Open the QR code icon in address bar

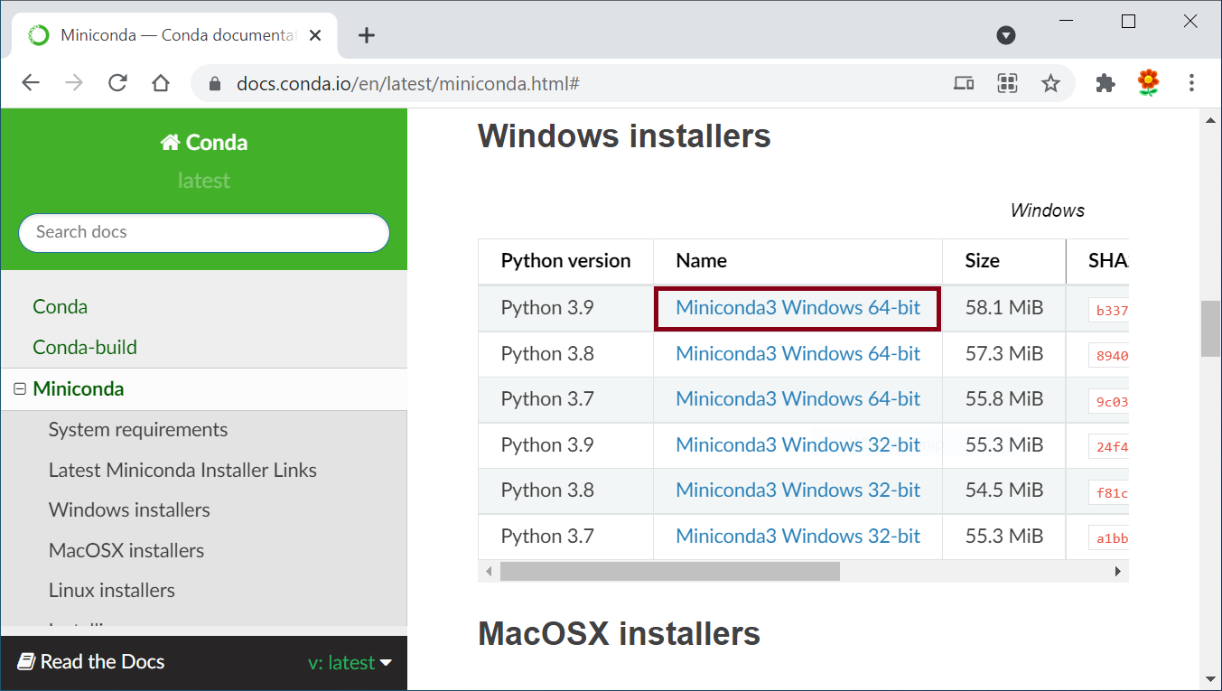pyautogui.click(x=1007, y=83)
